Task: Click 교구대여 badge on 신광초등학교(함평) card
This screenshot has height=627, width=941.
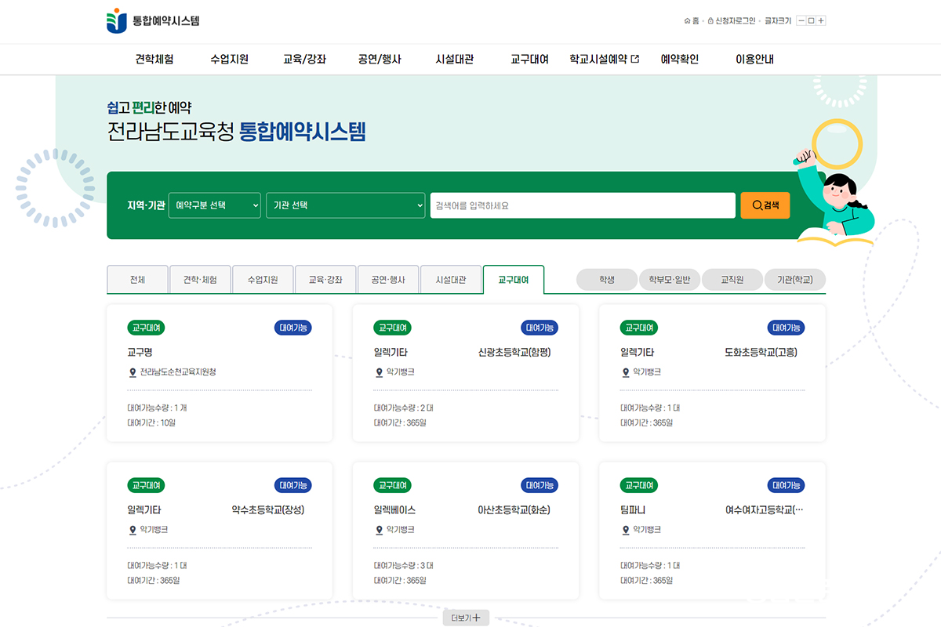Action: click(x=392, y=328)
